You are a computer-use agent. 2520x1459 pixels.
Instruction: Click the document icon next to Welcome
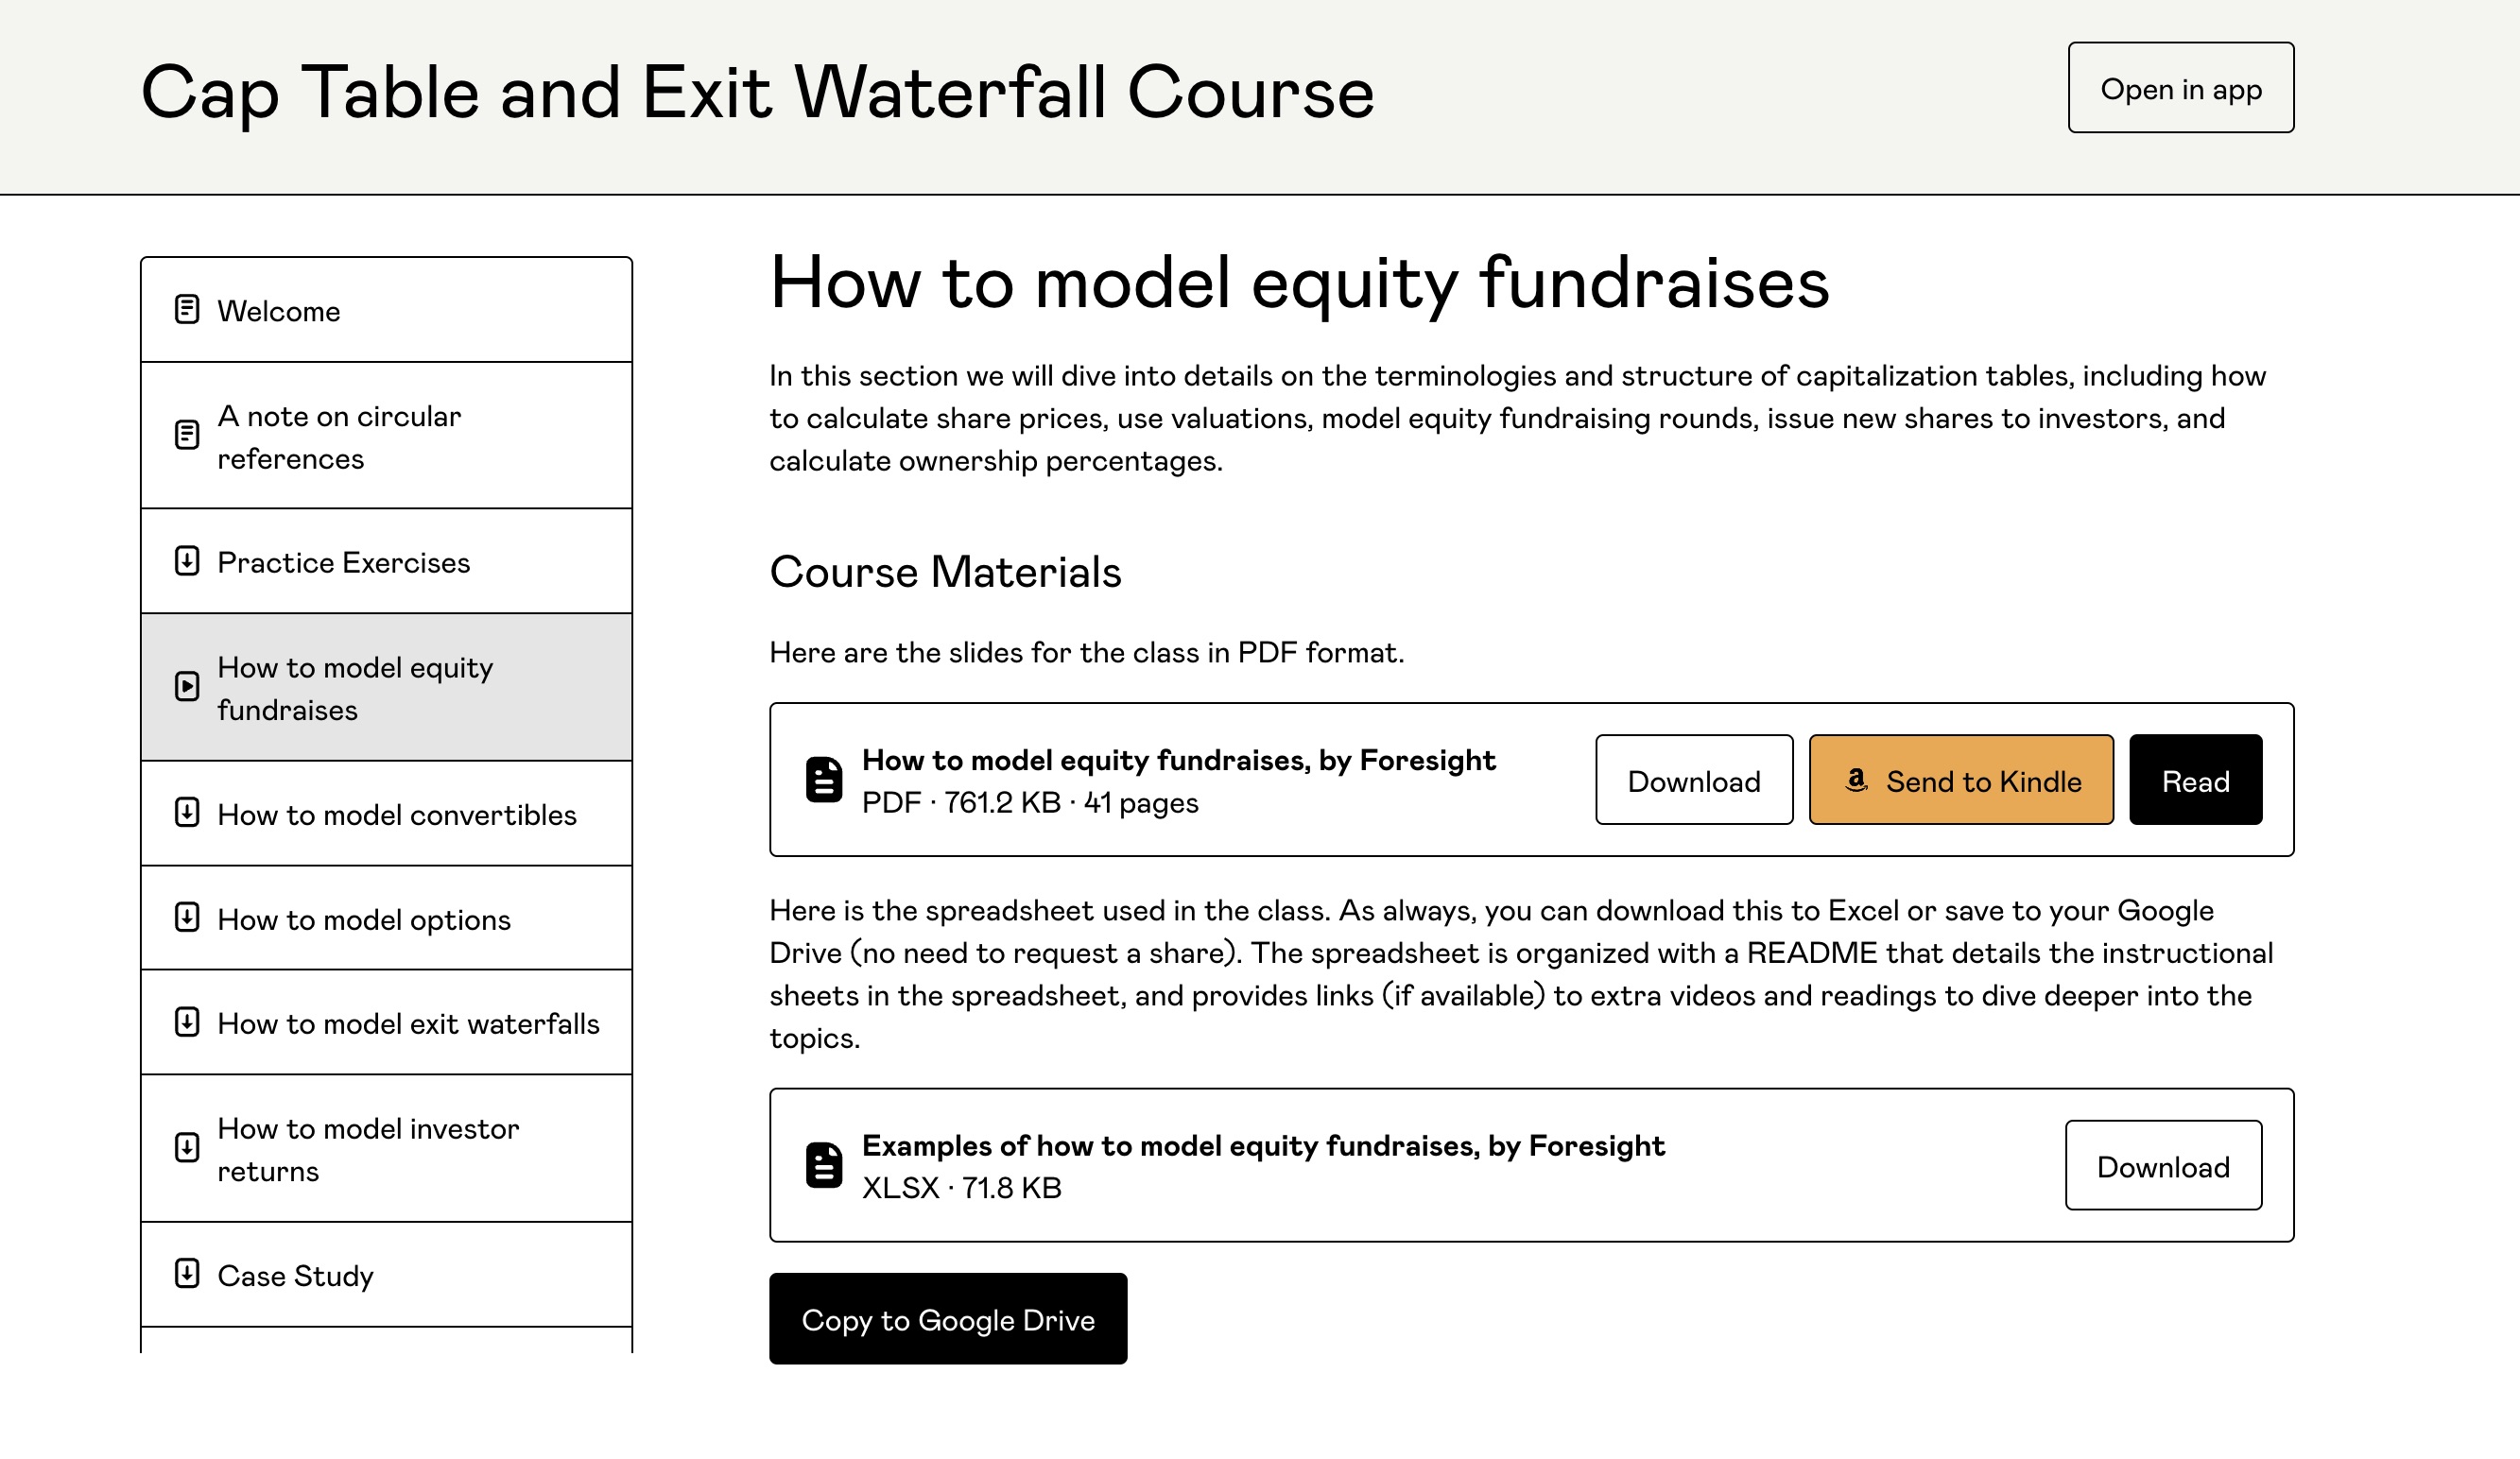187,309
